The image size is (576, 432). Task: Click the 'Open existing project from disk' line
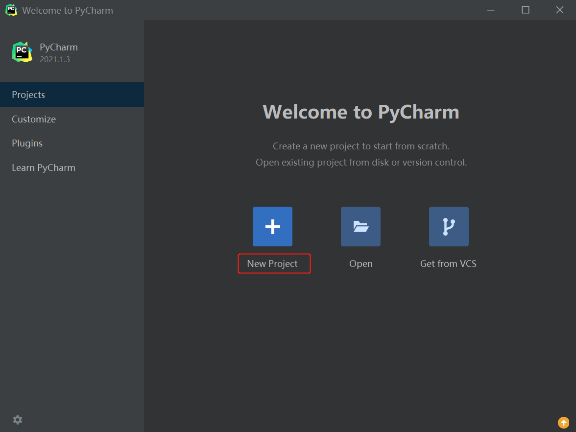click(361, 163)
